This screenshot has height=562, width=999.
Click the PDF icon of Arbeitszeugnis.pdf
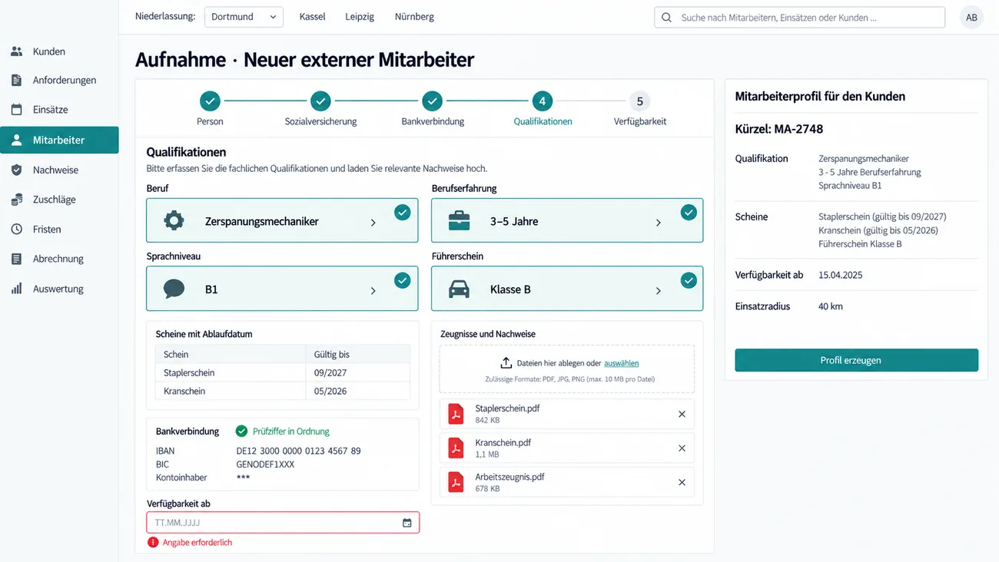[x=456, y=482]
